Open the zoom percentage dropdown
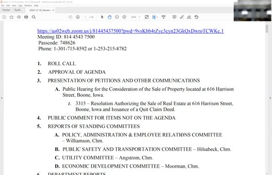 click(139, 17)
